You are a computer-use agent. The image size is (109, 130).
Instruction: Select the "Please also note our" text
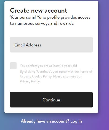tap(67, 76)
